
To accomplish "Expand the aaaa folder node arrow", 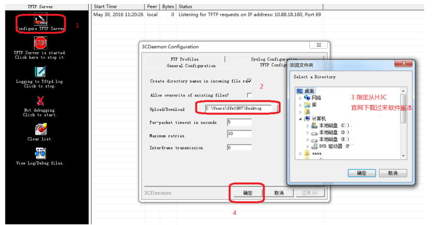I will click(x=301, y=153).
